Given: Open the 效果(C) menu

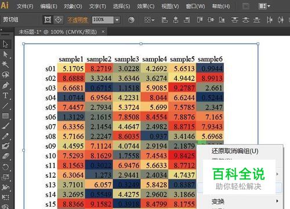Looking at the screenshot, I should point(146,6).
